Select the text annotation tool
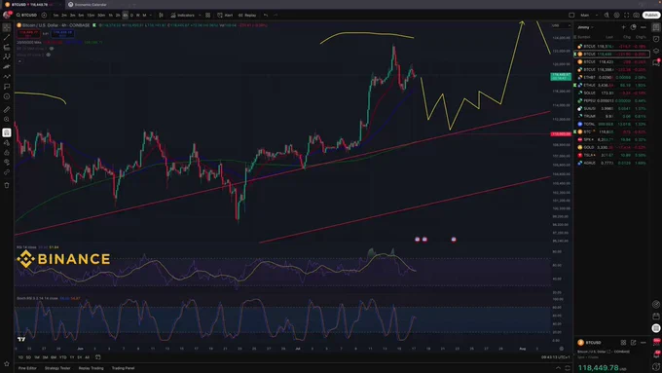 7,87
